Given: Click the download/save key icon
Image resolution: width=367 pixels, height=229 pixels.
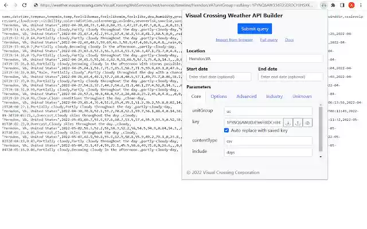Looking at the screenshot, I should [288, 123].
